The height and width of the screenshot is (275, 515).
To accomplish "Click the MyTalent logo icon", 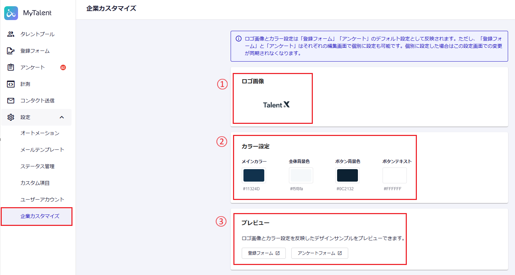I will coord(11,13).
